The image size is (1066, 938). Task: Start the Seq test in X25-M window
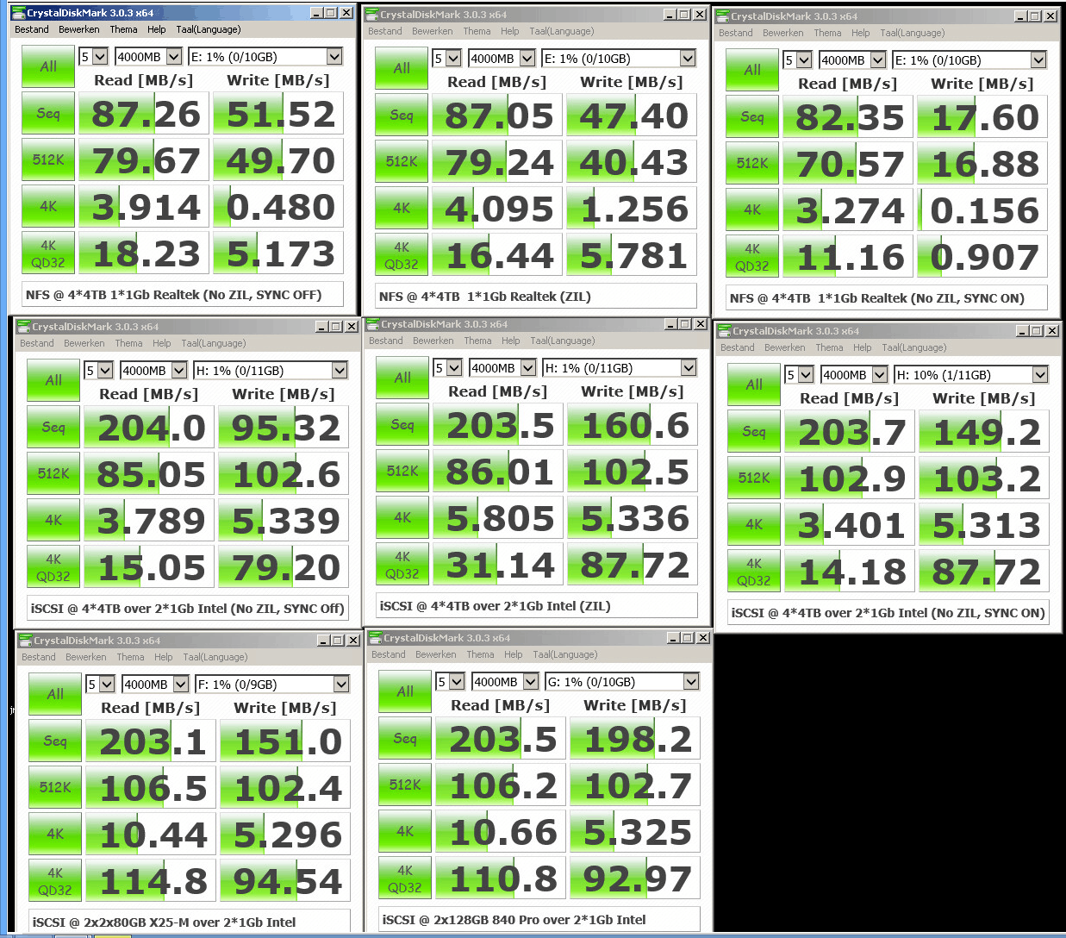55,741
